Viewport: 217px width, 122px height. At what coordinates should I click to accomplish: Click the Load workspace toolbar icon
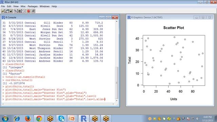[x=7, y=11]
